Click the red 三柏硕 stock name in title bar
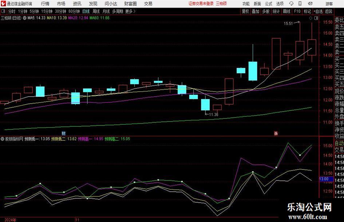The image size is (344, 222). tap(221, 4)
